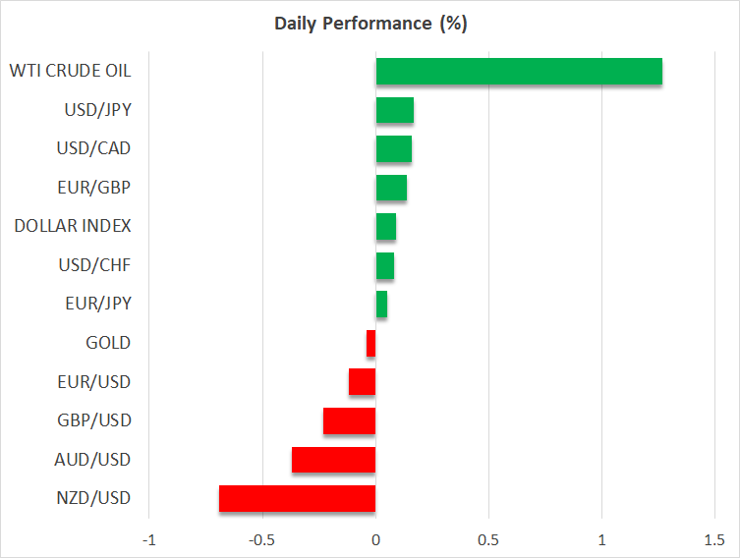This screenshot has height=558, width=740.
Task: Select the EUR/USD red bar
Action: [362, 381]
